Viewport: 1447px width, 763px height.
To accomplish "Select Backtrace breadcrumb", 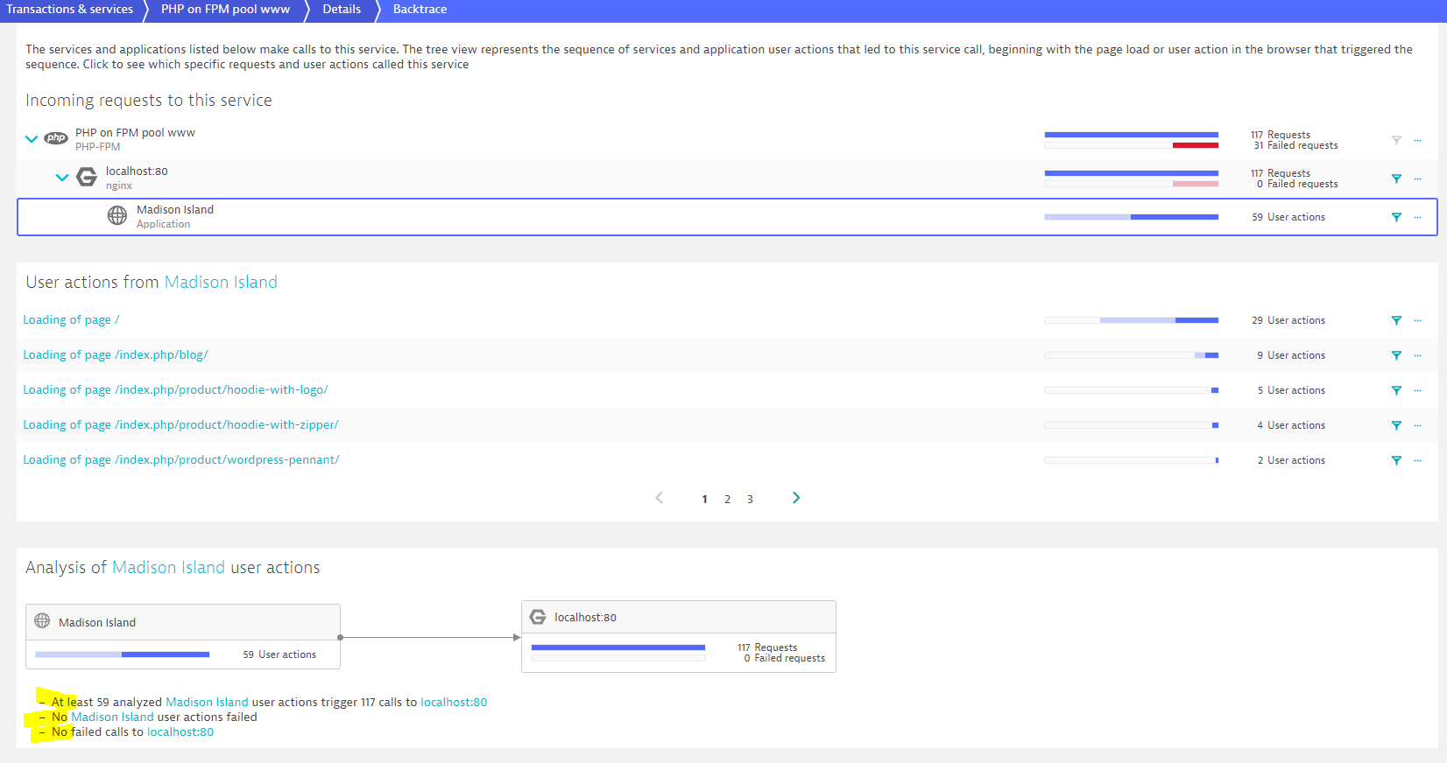I will coord(420,10).
